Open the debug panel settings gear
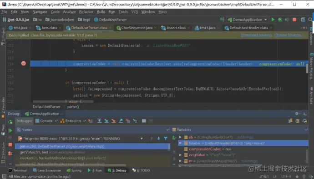 coord(297,114)
